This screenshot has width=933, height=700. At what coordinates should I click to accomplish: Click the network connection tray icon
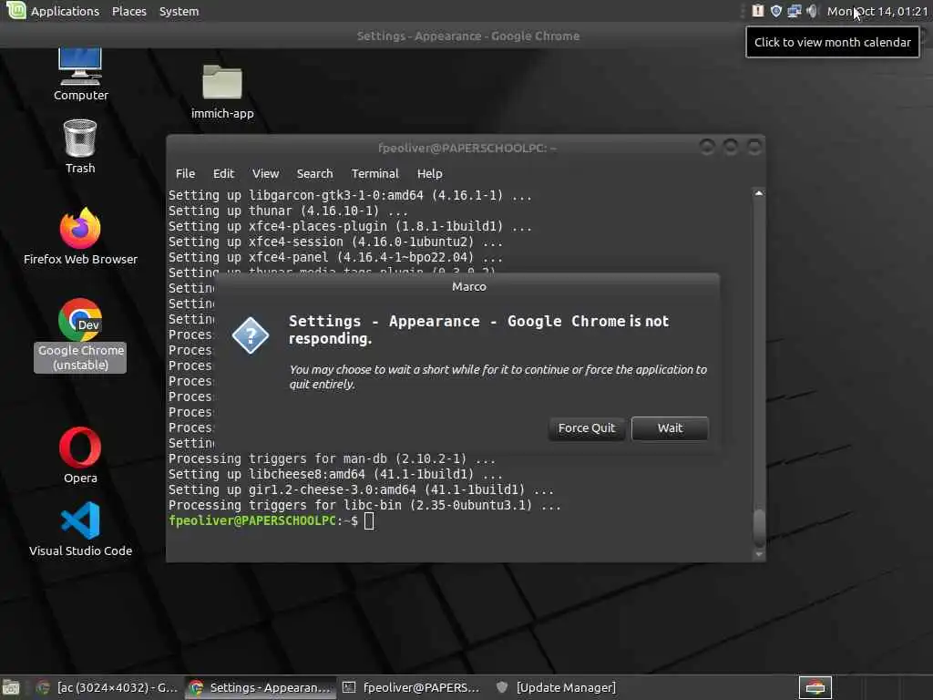pyautogui.click(x=794, y=11)
